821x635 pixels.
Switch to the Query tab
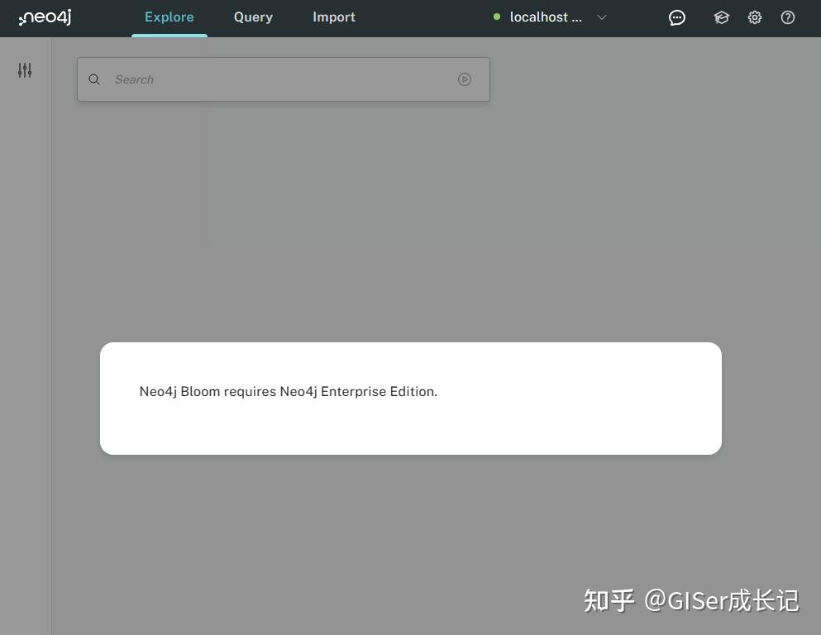click(253, 17)
